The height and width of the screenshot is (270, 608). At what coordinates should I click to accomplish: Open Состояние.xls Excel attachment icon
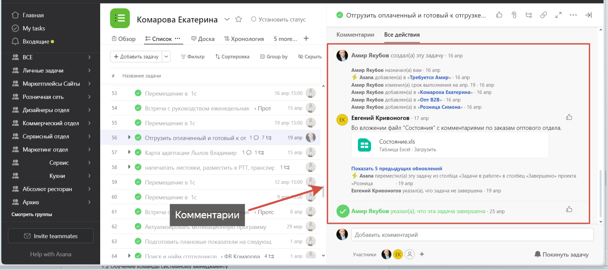pos(364,145)
